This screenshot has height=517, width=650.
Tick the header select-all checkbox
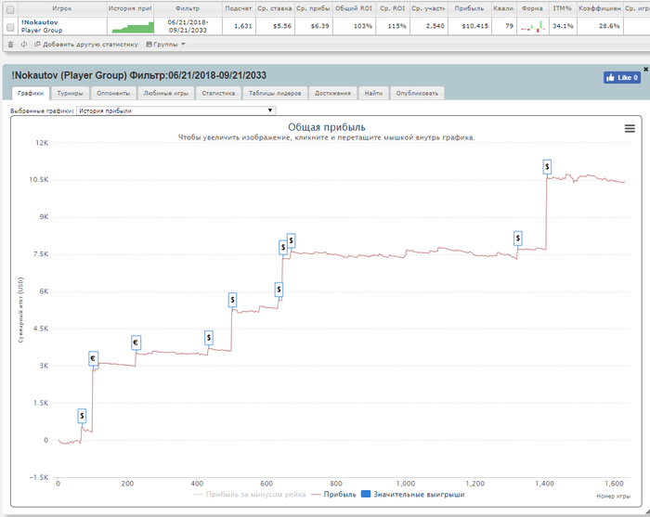[x=11, y=9]
